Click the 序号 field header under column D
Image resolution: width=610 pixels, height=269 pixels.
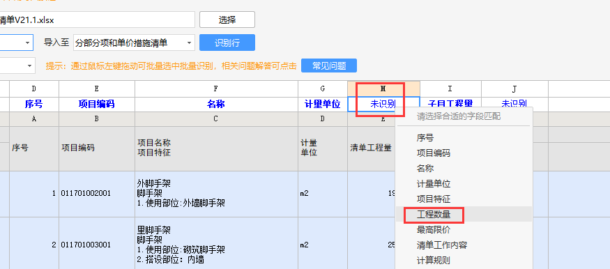[x=34, y=104]
